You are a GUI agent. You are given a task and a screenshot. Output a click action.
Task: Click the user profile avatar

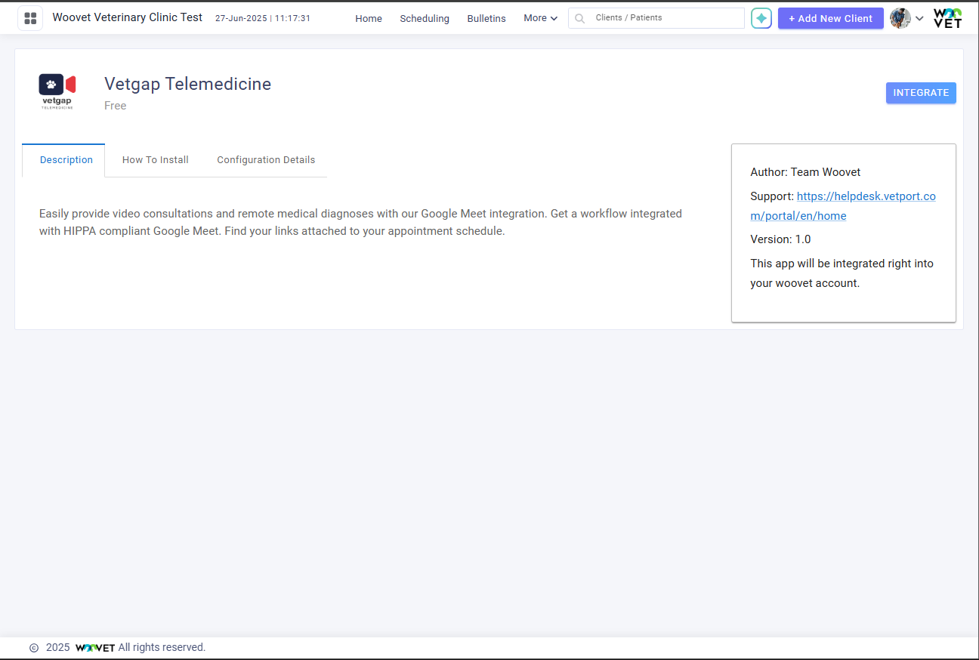[x=900, y=18]
